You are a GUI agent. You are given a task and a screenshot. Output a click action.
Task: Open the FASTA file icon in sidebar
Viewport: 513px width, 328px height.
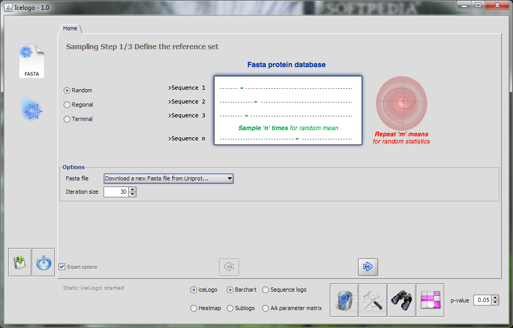point(31,61)
